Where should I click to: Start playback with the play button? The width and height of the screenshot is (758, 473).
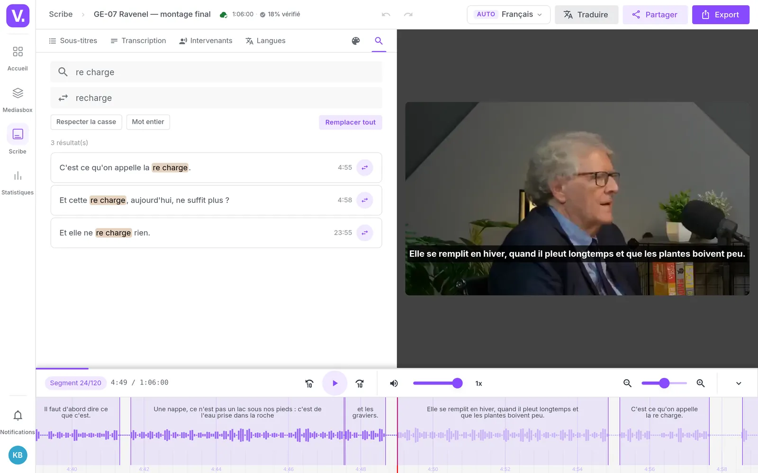pyautogui.click(x=335, y=383)
